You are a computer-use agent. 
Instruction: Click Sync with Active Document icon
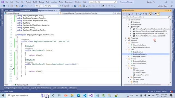[141, 14]
